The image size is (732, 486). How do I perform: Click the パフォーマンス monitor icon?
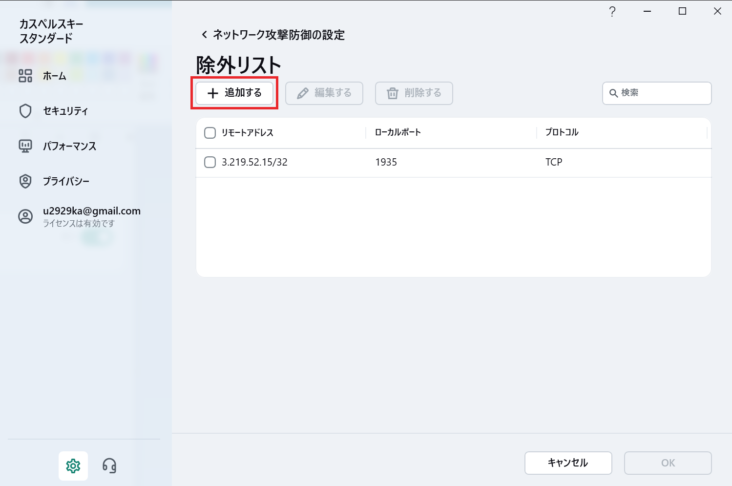point(25,146)
